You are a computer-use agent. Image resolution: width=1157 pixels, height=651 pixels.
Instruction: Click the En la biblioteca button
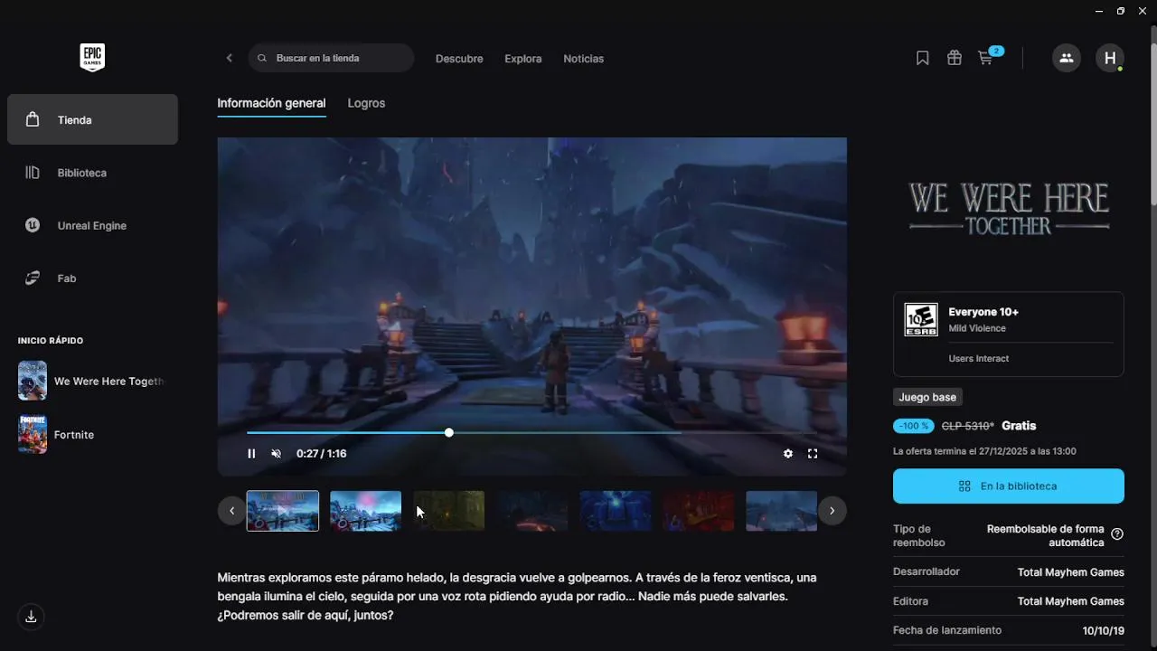1009,486
